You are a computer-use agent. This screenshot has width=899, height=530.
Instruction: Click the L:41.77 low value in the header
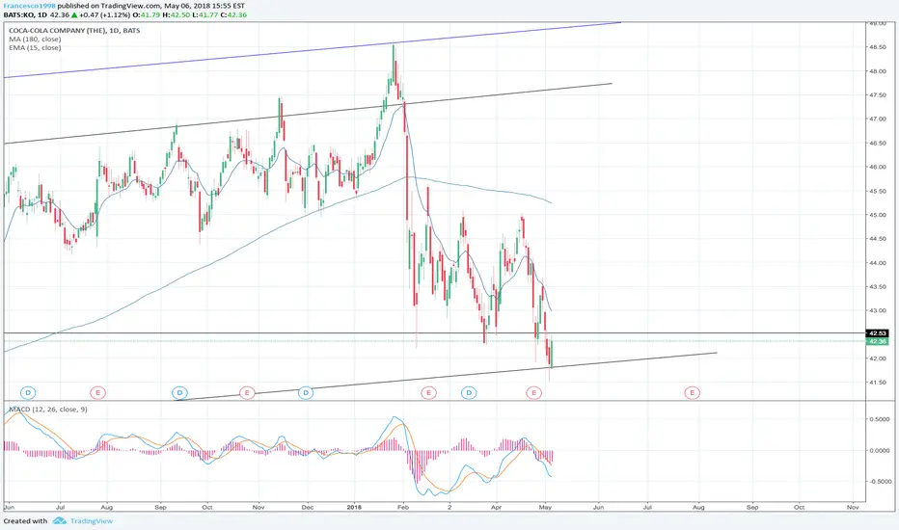tap(206, 14)
